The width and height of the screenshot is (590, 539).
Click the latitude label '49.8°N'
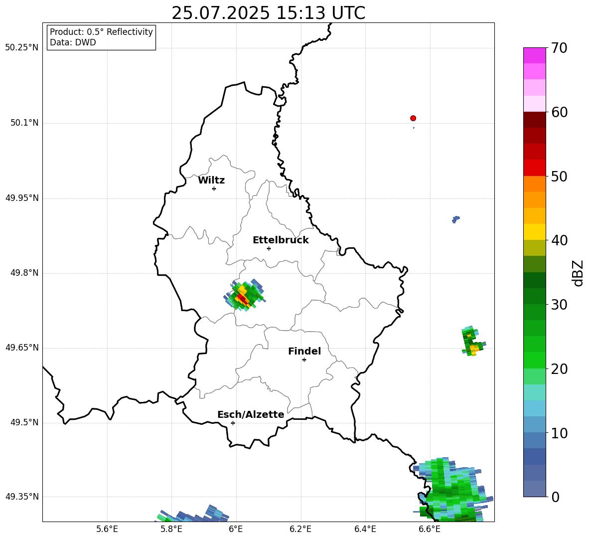pos(24,273)
